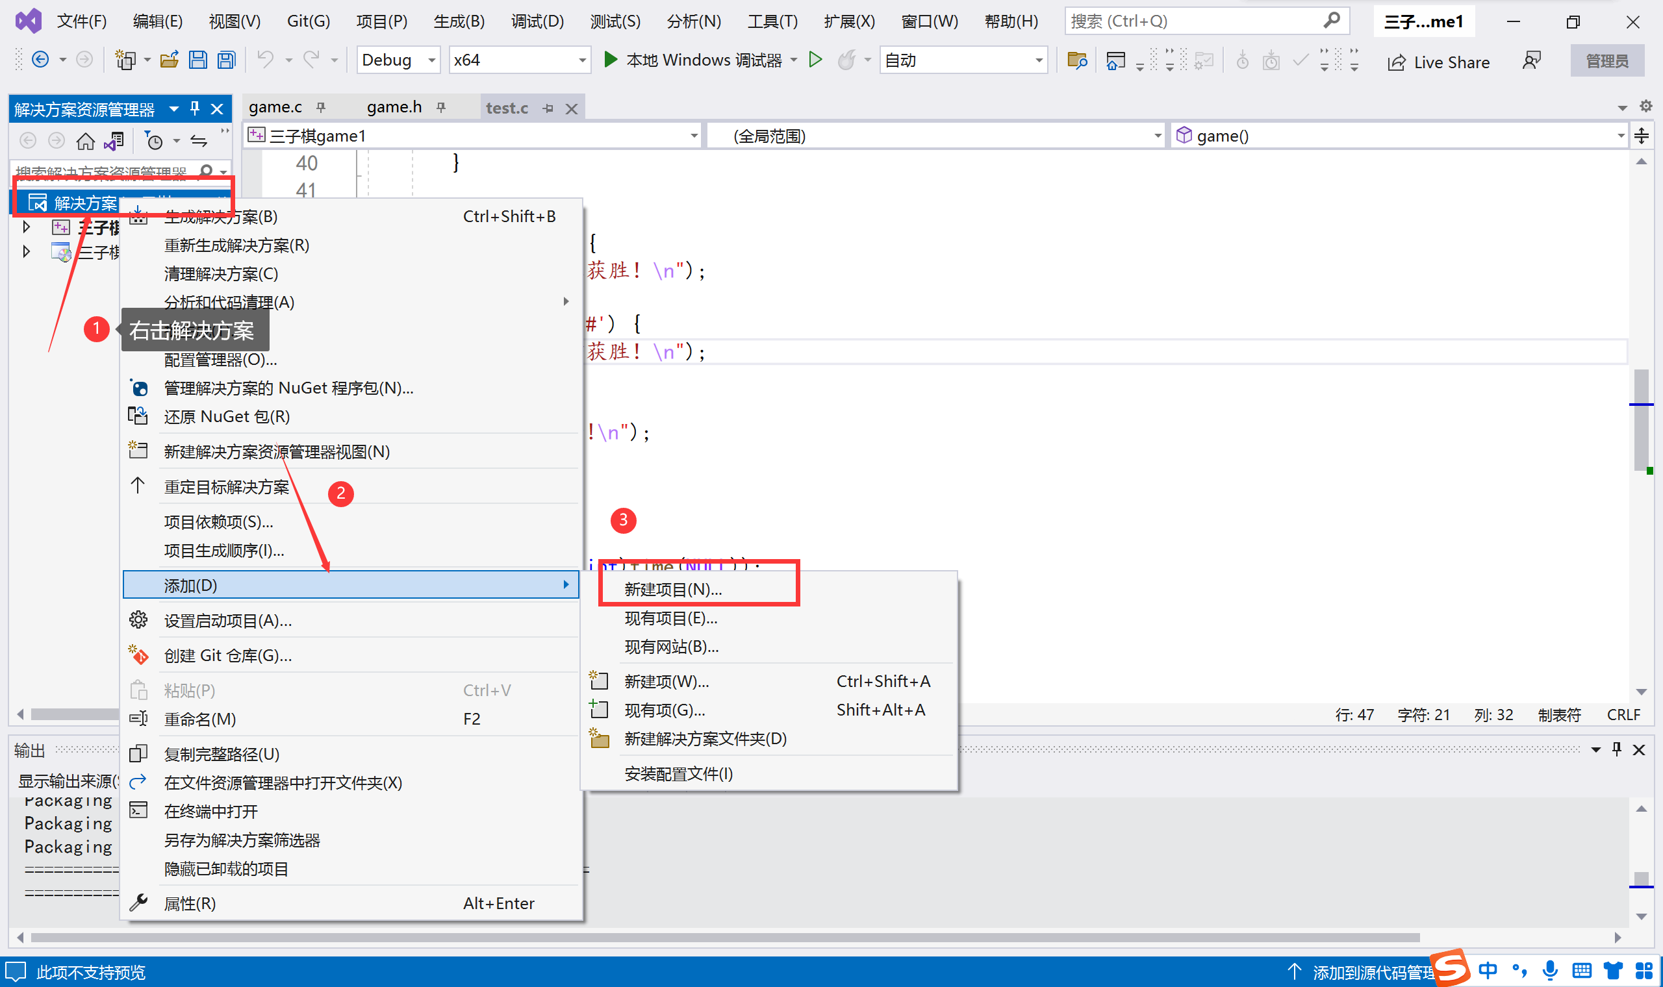The width and height of the screenshot is (1663, 987).
Task: Open the Debug configuration dropdown
Action: [432, 60]
